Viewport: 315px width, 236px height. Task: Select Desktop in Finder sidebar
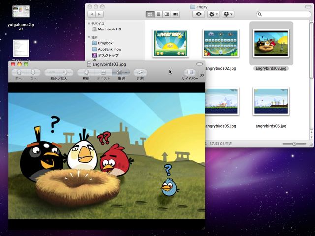105,55
